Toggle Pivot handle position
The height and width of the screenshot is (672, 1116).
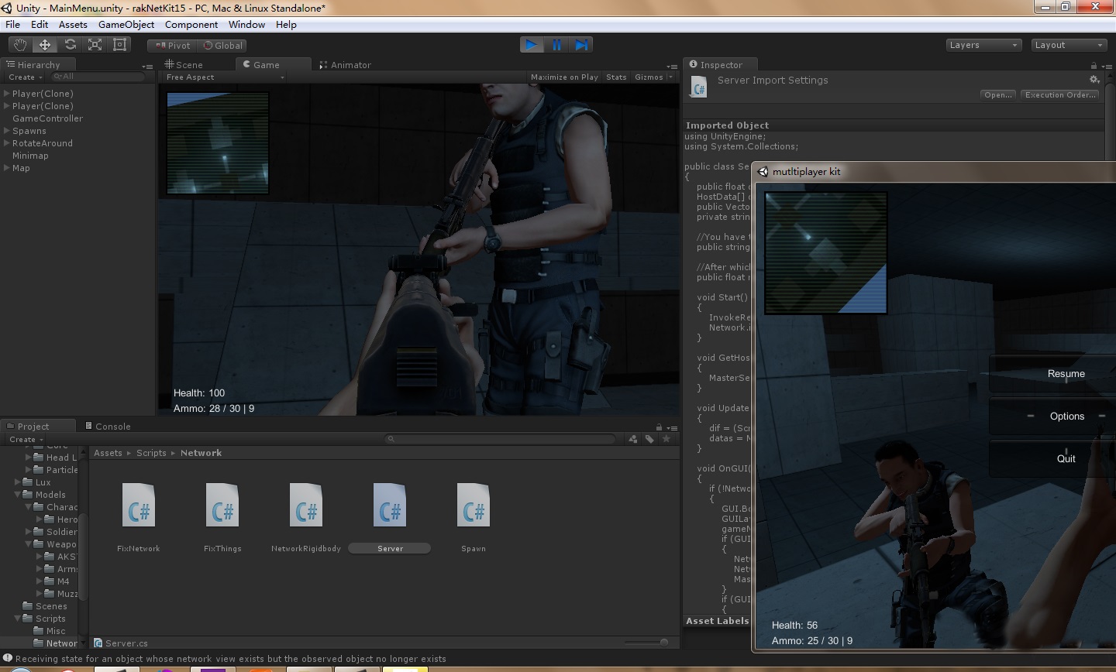pos(173,46)
